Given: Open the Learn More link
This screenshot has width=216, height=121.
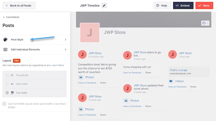Looking at the screenshot, I should coord(58,65).
